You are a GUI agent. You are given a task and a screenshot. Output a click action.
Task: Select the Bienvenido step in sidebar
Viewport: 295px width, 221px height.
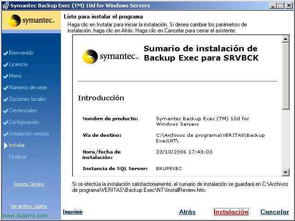(x=21, y=53)
